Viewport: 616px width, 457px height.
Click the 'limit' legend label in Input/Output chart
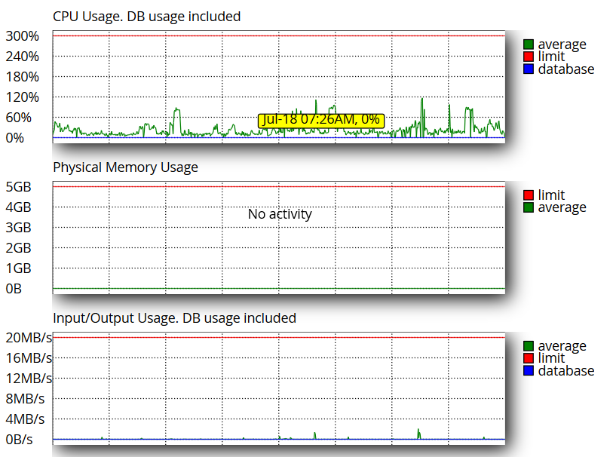[x=550, y=358]
